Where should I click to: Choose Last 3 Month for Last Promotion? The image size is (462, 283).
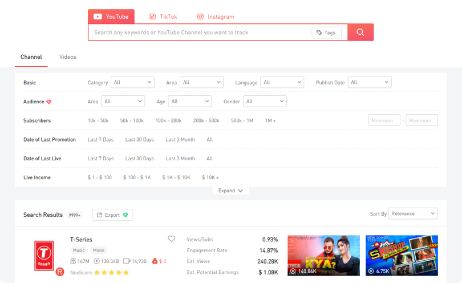pos(180,139)
